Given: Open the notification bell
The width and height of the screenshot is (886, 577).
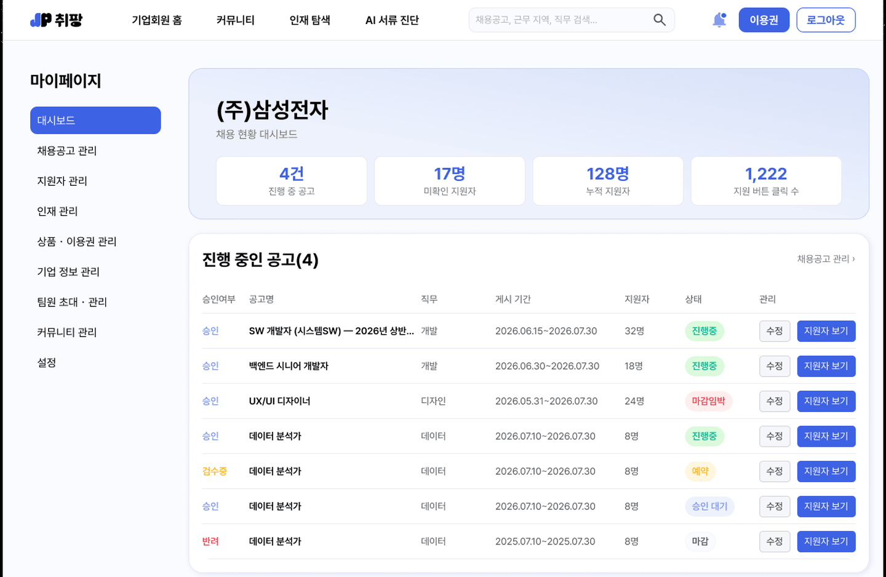Looking at the screenshot, I should tap(719, 20).
